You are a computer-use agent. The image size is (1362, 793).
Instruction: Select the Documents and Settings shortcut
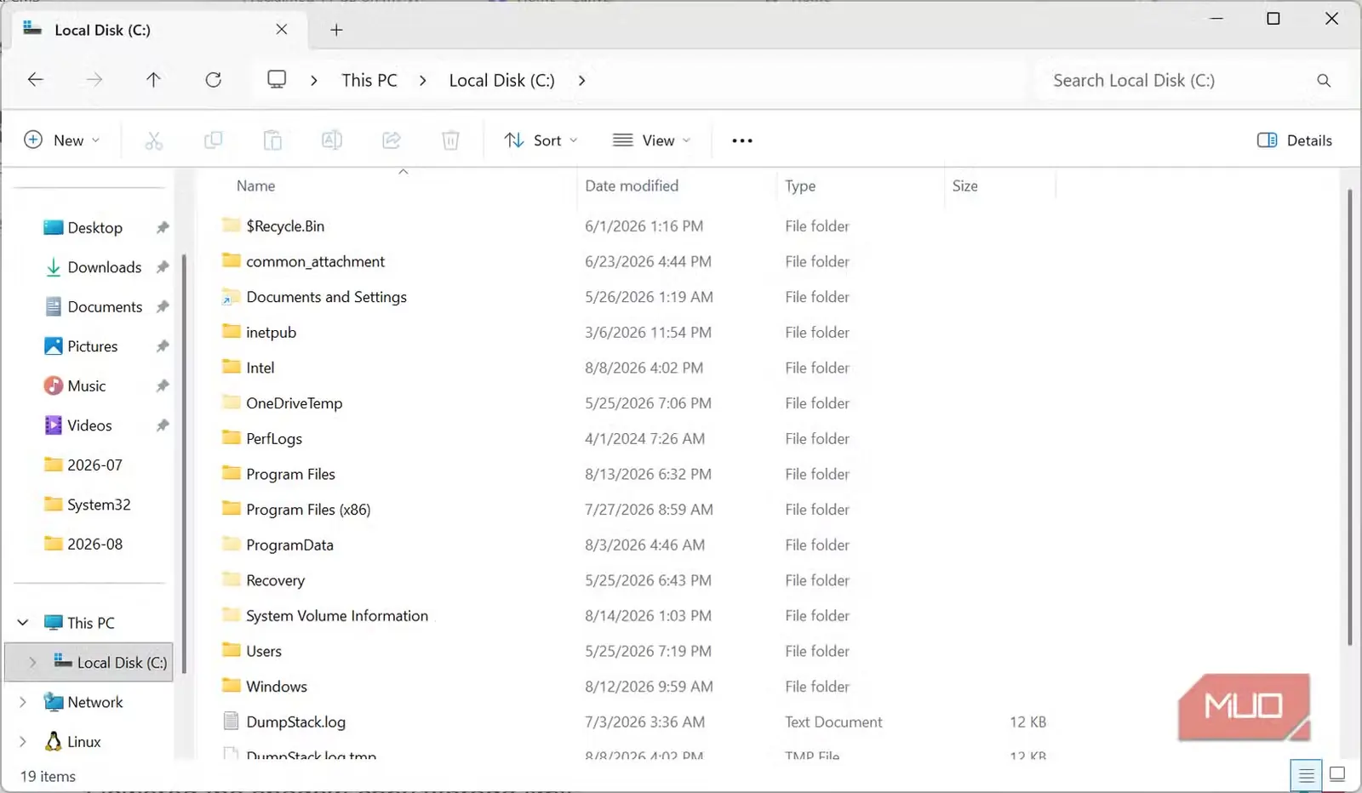coord(326,297)
